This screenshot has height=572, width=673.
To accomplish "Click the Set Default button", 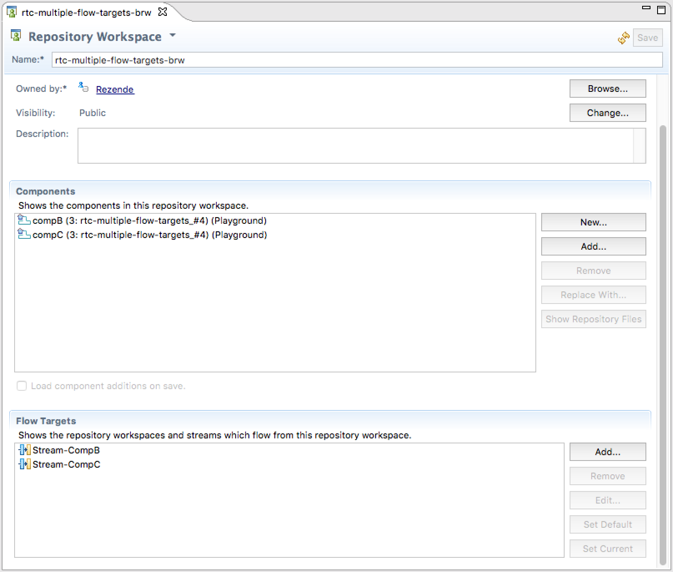I will [x=608, y=524].
